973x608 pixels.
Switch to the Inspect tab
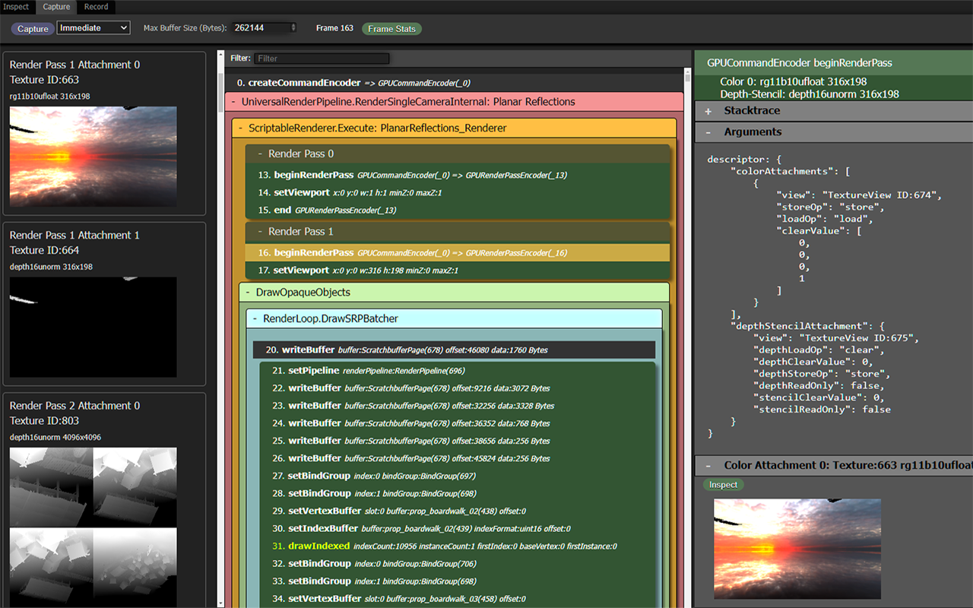point(16,7)
